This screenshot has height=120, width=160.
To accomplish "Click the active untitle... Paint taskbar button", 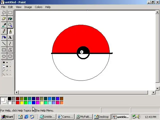I will pyautogui.click(x=120, y=117).
